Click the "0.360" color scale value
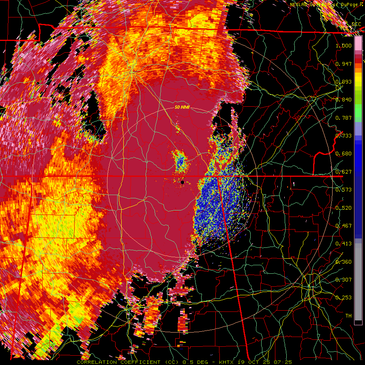365x365 pixels. click(344, 262)
